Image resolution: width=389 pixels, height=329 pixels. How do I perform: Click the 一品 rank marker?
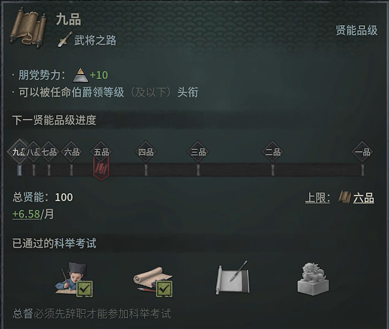363,152
